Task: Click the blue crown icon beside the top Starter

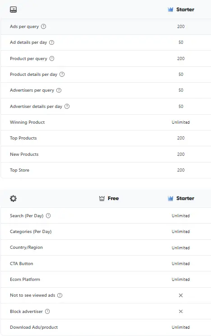Action: pyautogui.click(x=170, y=9)
